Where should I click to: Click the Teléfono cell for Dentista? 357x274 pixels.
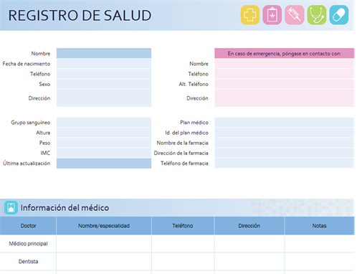pos(183,261)
